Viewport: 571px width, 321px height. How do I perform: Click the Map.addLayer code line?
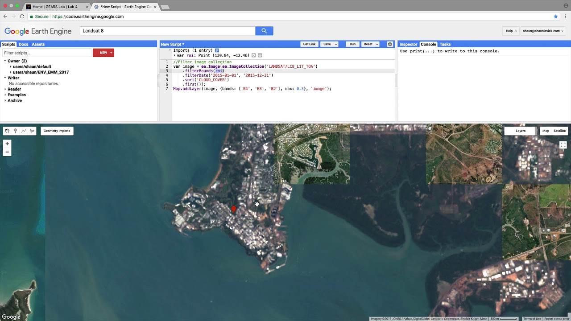coord(252,89)
